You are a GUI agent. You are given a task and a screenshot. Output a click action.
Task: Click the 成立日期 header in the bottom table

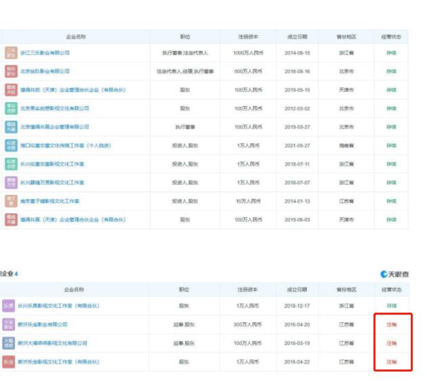coord(296,289)
